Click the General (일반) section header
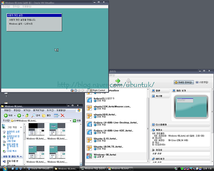This screenshot has width=214, height=171. [160, 91]
